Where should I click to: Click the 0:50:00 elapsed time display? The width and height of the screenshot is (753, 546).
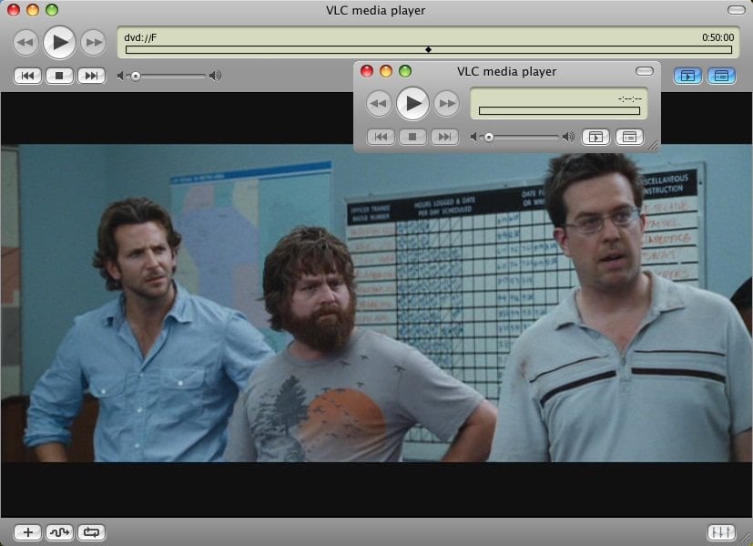tap(717, 37)
